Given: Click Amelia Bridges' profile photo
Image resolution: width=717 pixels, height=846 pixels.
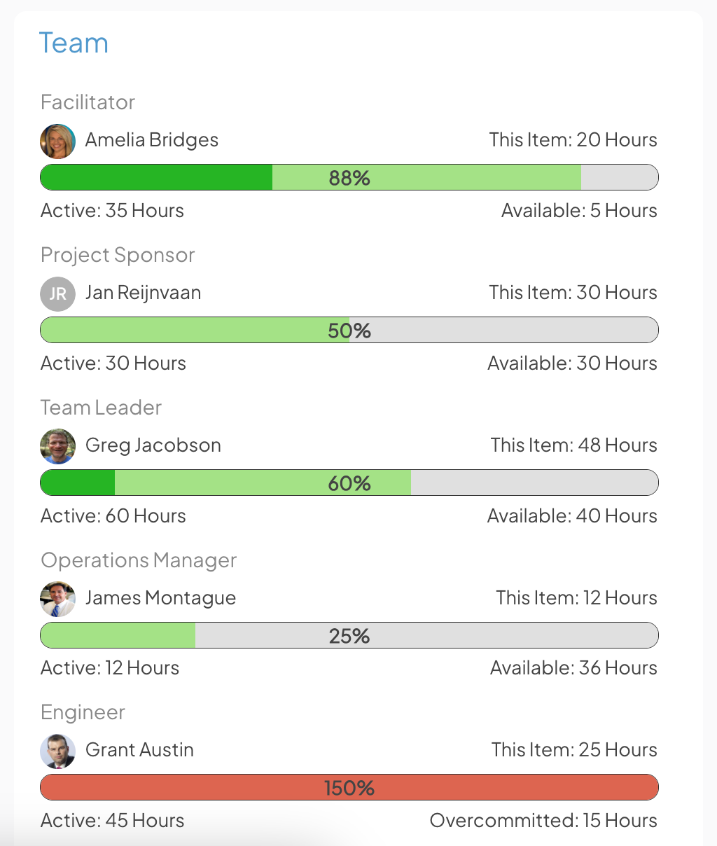Looking at the screenshot, I should coord(57,141).
